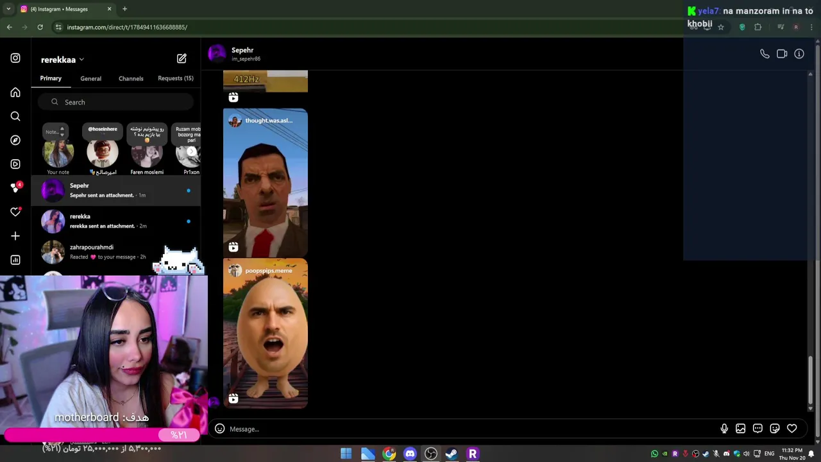
Task: Open the browser media controls icon
Action: coord(781,27)
